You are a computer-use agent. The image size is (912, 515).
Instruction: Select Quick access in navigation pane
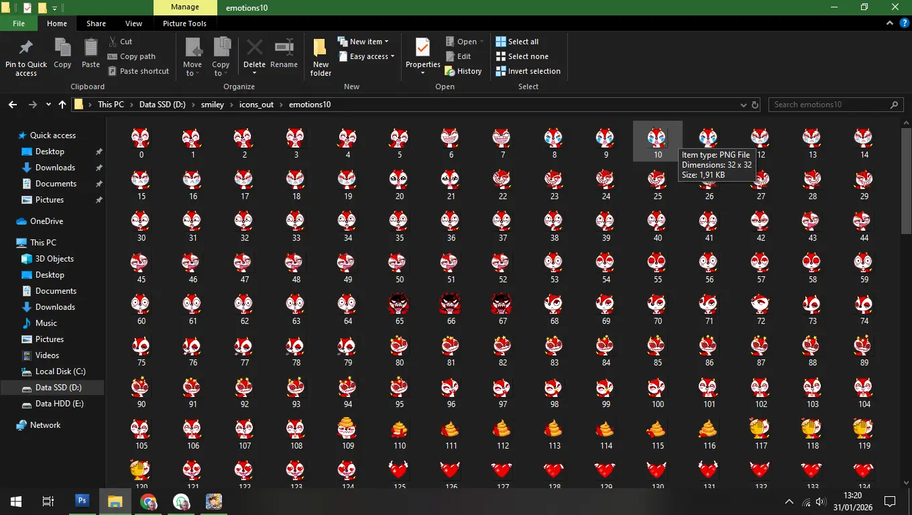coord(53,135)
